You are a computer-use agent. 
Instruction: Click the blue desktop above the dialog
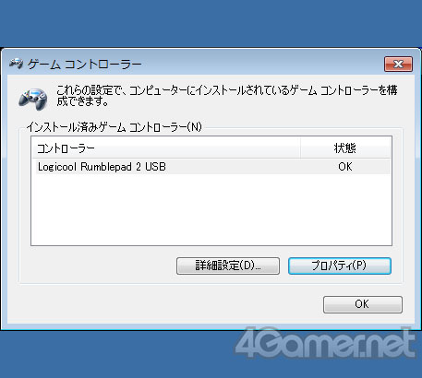tap(211, 23)
